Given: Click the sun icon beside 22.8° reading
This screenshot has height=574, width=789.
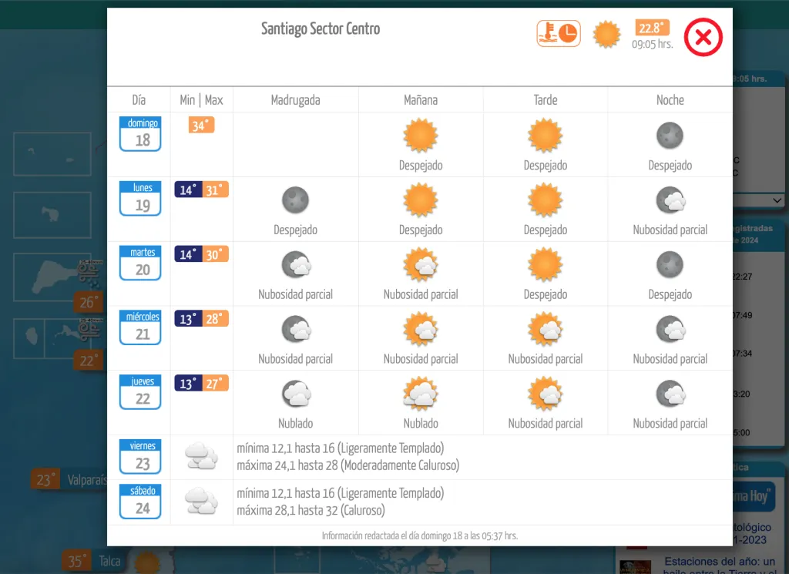Looking at the screenshot, I should pos(607,34).
